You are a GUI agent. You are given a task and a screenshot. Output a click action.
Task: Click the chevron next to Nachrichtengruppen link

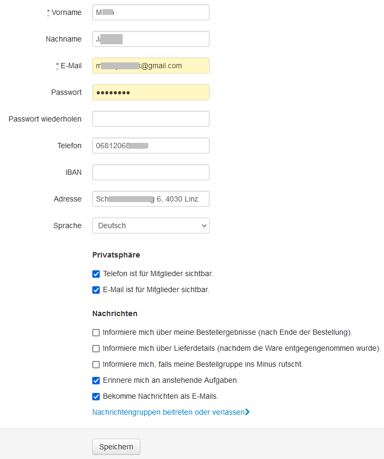click(x=247, y=412)
